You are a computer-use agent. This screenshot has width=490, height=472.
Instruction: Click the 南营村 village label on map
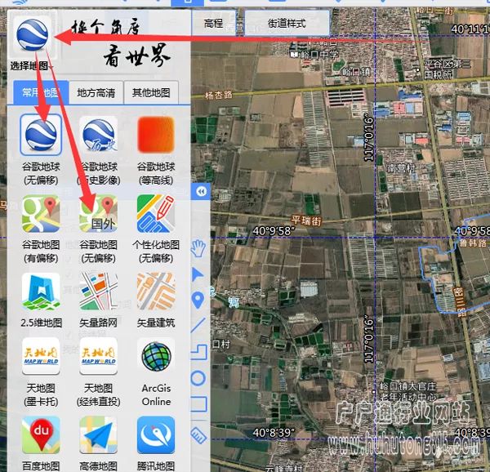point(401,168)
